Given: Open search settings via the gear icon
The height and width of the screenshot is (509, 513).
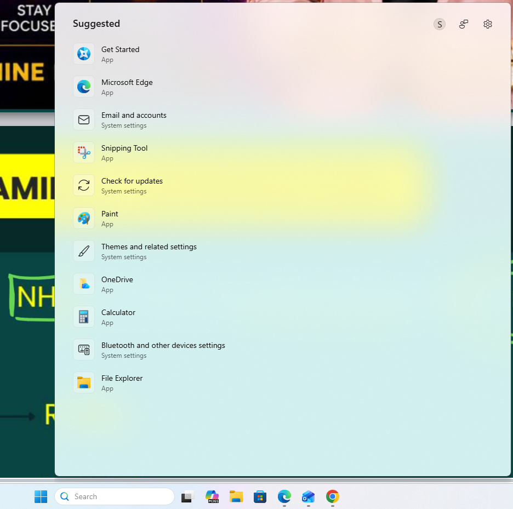Looking at the screenshot, I should pyautogui.click(x=487, y=24).
